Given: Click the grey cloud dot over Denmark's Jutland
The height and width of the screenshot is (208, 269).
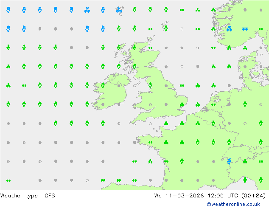Looking at the screenshot, I should (245, 67).
